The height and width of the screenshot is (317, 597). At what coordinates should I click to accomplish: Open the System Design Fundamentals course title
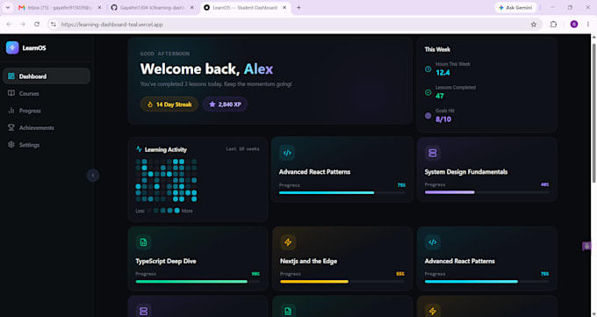[x=466, y=172]
